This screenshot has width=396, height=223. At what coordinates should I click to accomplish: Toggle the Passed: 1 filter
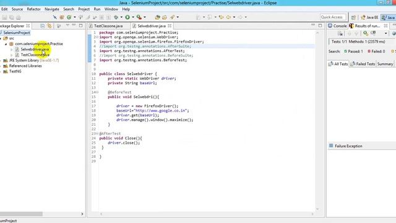(x=353, y=51)
